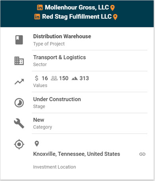
Task: Click the Distribution Warehouse project type
Action: [x=62, y=36]
